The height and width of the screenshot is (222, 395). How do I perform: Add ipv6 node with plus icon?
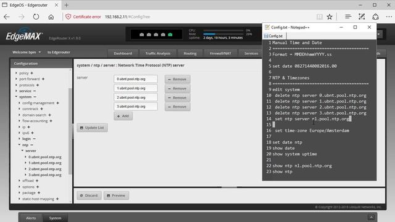(32, 133)
